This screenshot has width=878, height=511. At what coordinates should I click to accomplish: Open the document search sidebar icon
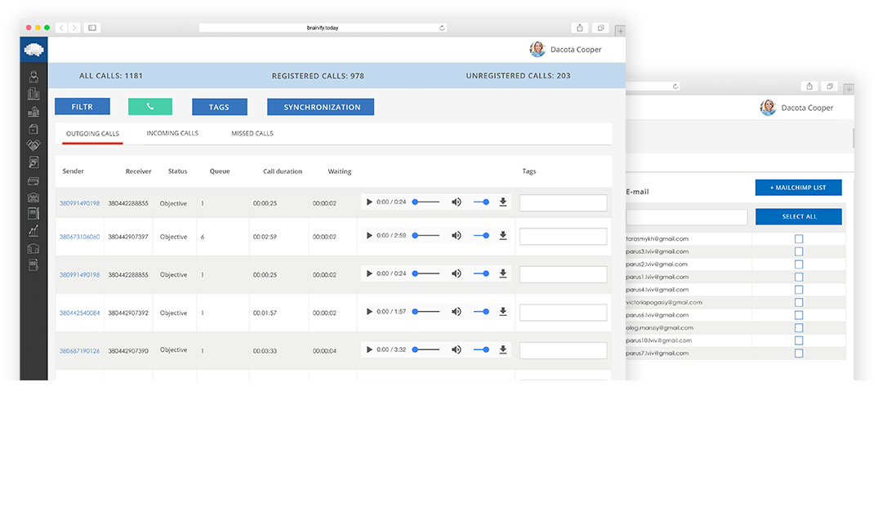pyautogui.click(x=33, y=162)
